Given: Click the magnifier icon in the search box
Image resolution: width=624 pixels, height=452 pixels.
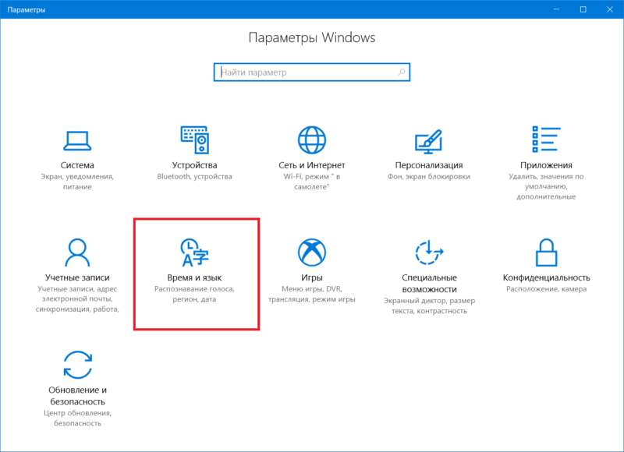Looking at the screenshot, I should [x=402, y=72].
